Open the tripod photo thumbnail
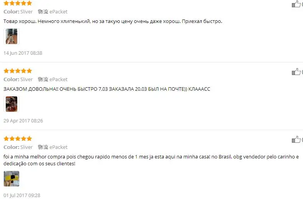 pyautogui.click(x=12, y=36)
